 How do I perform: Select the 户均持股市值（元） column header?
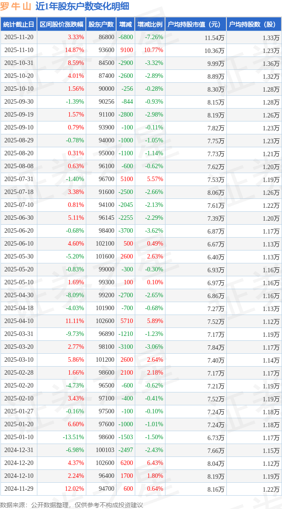[x=195, y=24]
